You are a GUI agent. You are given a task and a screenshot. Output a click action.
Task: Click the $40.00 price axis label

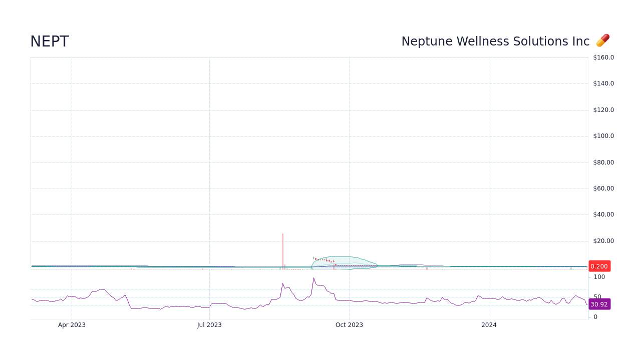pos(603,214)
